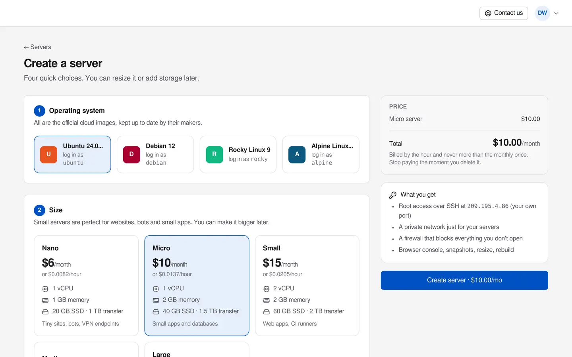Select the Micro $10/month size card

click(x=197, y=286)
